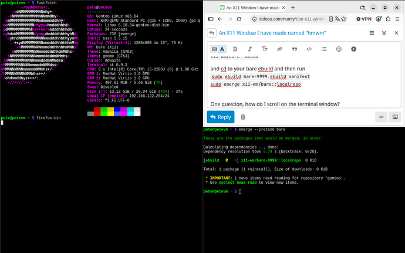
Task: Upload an image with the picture icon
Action: pos(395,117)
